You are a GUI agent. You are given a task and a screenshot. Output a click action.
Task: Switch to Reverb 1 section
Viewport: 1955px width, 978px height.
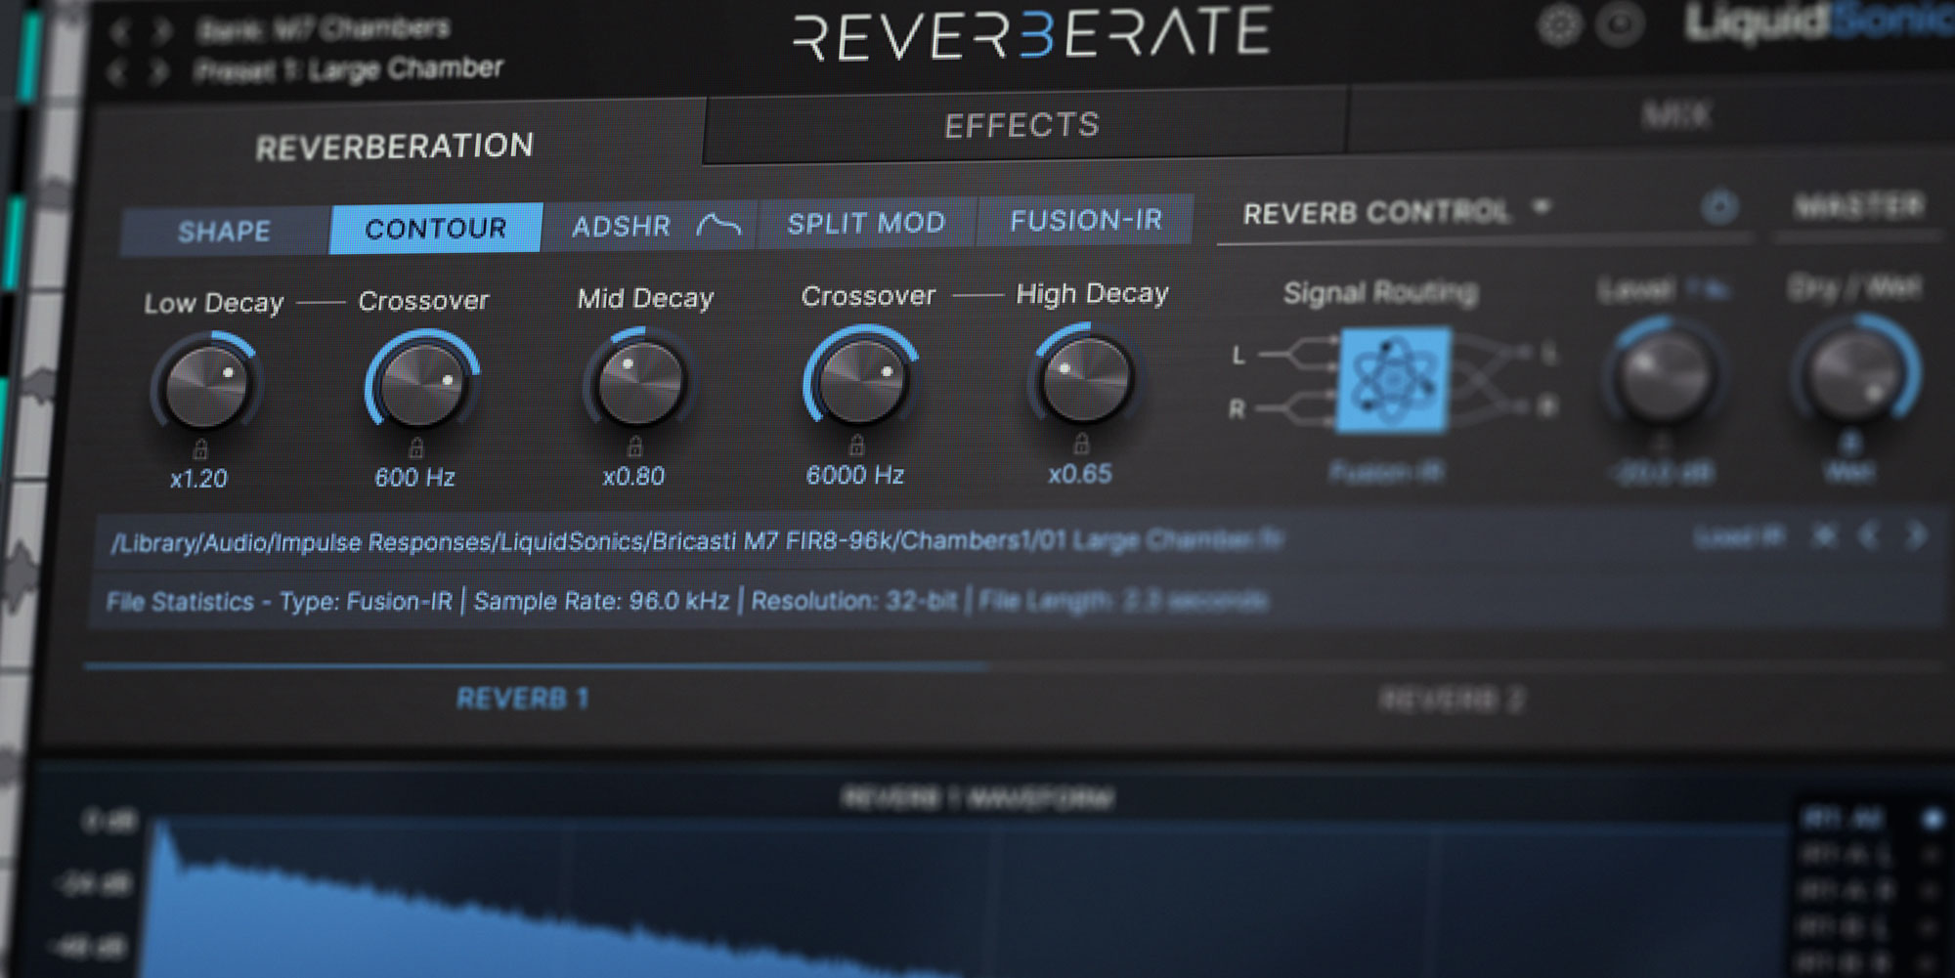pos(523,699)
